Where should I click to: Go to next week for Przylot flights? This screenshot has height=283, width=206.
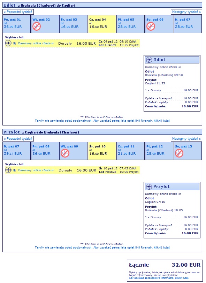click(186, 139)
